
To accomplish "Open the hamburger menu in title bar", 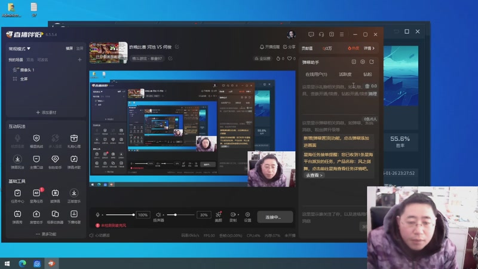I will [x=342, y=35].
